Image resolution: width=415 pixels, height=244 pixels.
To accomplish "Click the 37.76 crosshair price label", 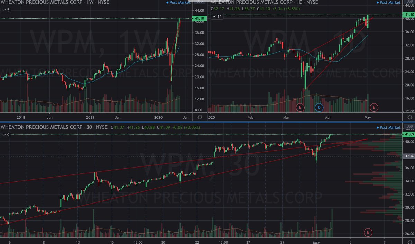I will tap(408, 156).
